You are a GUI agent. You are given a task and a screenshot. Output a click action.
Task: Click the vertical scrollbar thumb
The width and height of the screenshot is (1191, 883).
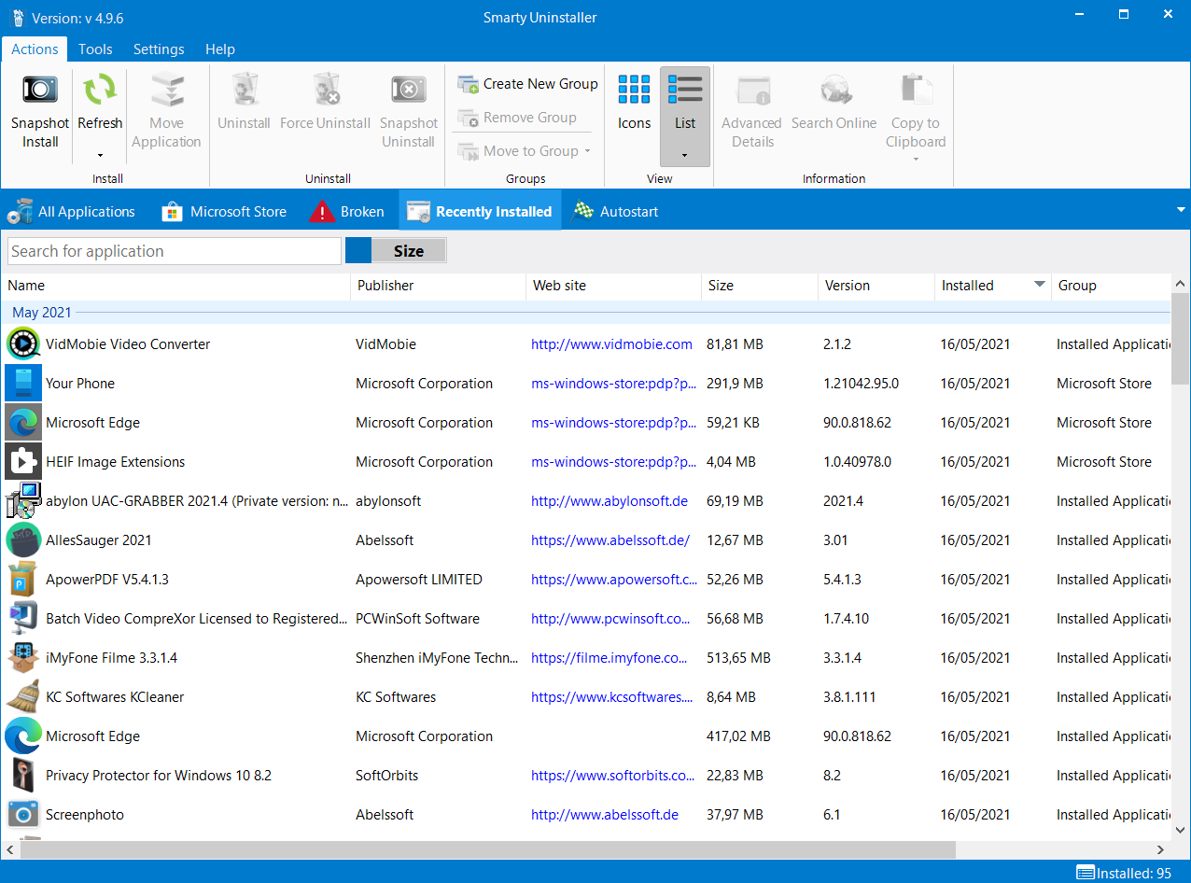pyautogui.click(x=1181, y=338)
